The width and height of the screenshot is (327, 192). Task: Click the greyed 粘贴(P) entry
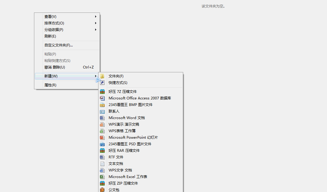point(50,54)
